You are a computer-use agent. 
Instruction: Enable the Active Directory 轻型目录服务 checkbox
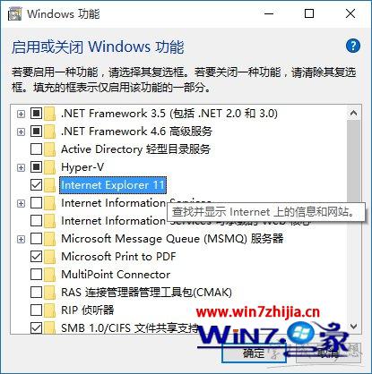(x=36, y=149)
